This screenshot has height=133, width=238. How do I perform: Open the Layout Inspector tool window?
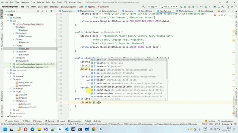click(x=226, y=121)
